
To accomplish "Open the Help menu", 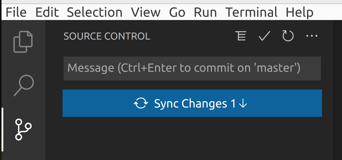I will pyautogui.click(x=299, y=12).
